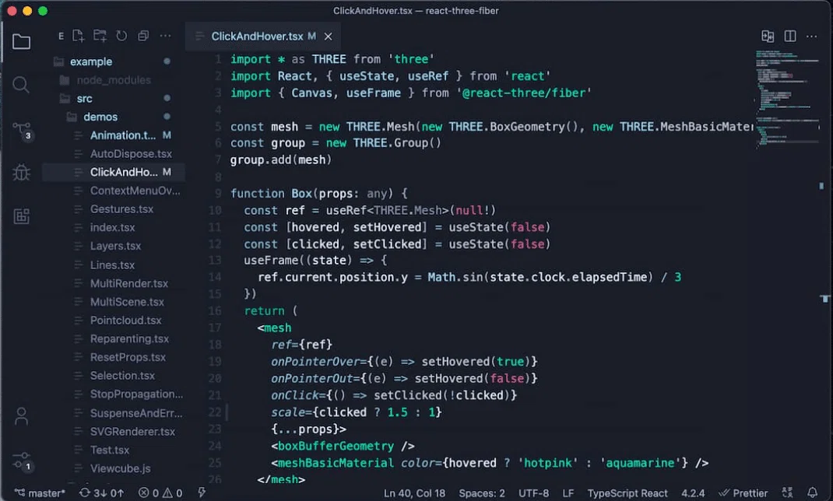
Task: Open Problems panel from errors and warnings count
Action: [160, 493]
